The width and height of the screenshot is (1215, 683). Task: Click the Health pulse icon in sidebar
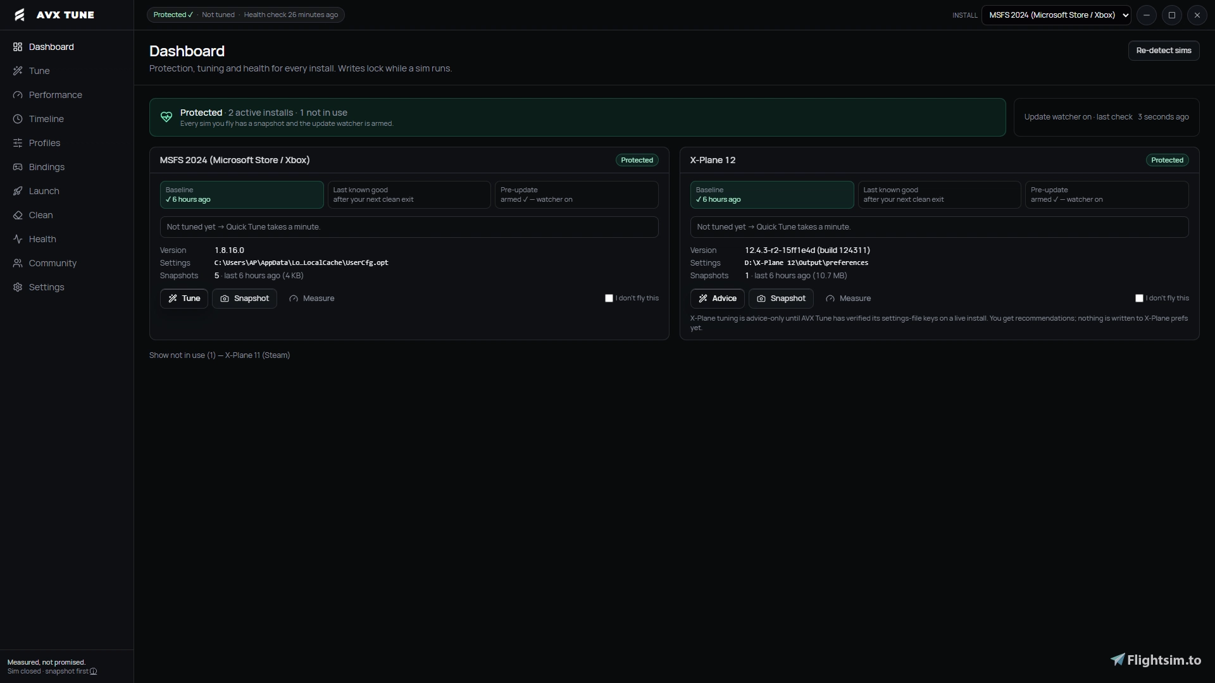tap(18, 239)
